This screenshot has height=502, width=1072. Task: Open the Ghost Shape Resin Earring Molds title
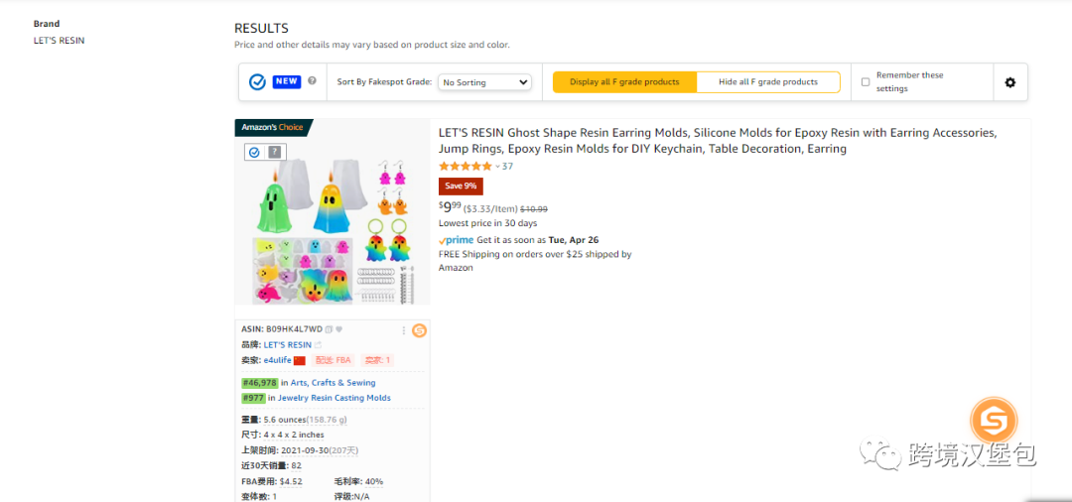pos(718,140)
